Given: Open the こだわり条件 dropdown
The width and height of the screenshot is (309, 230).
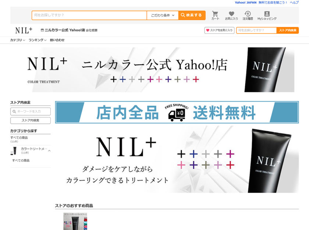Looking at the screenshot, I should (x=163, y=15).
